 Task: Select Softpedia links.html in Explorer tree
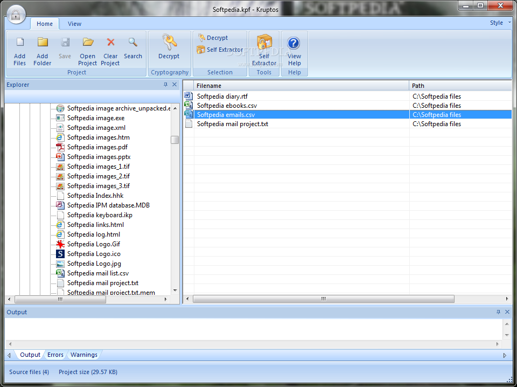click(95, 225)
